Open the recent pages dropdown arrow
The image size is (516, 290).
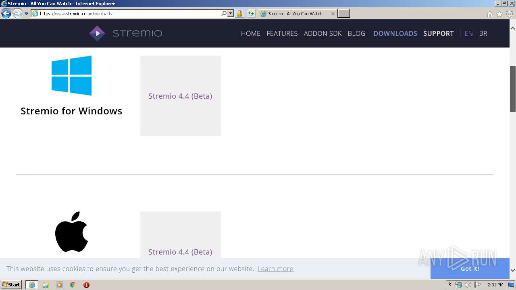[27, 14]
